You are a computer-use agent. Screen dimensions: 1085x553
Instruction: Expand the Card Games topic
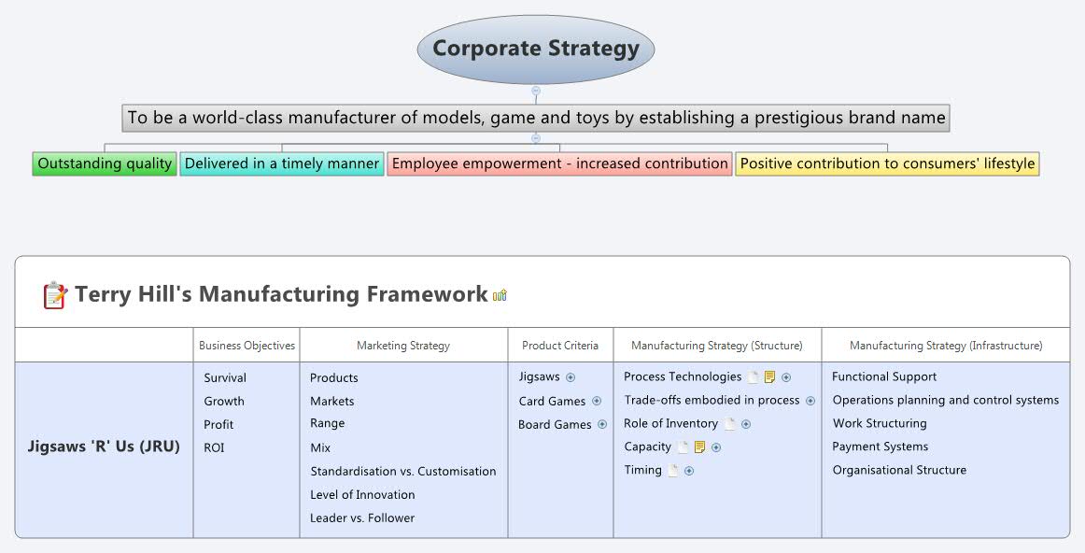(x=597, y=401)
